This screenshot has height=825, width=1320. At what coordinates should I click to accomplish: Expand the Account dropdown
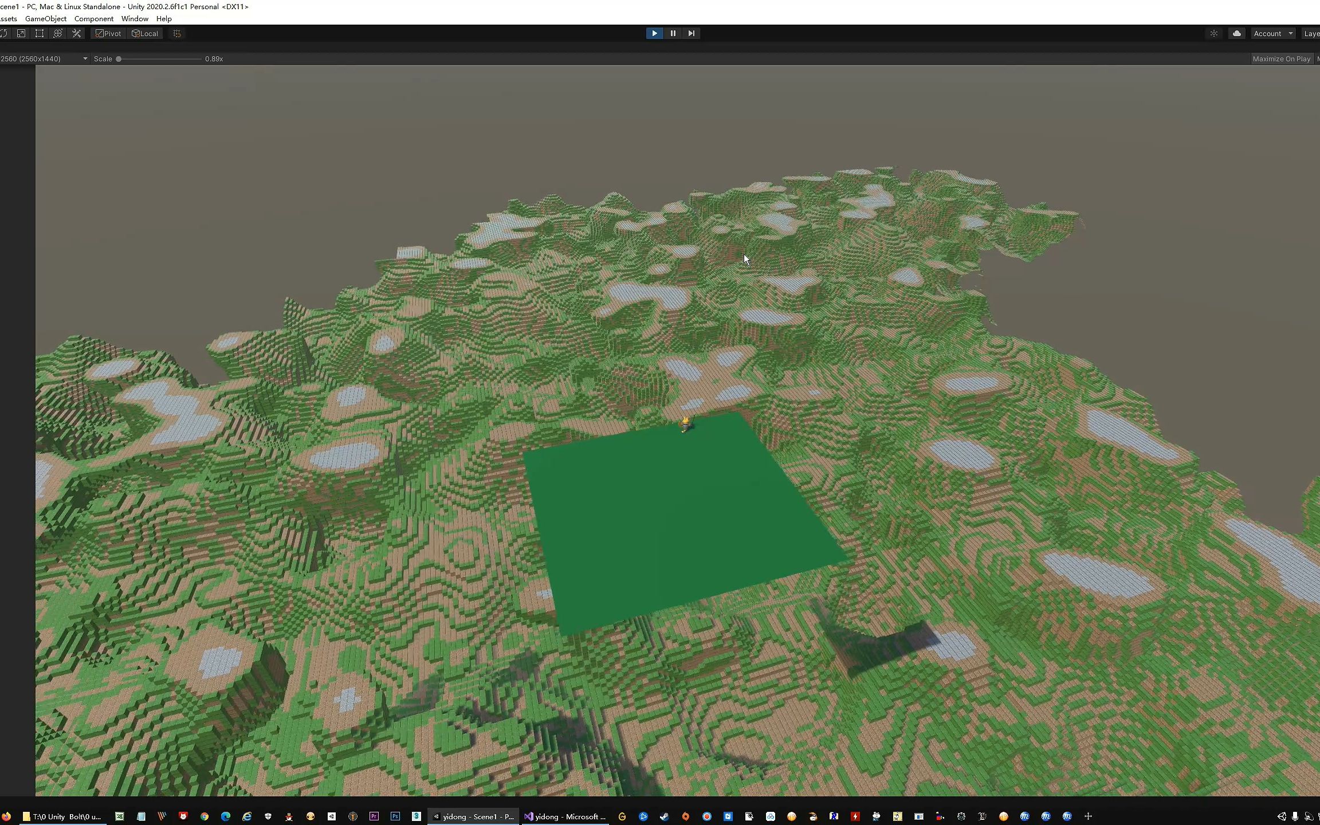coord(1272,33)
